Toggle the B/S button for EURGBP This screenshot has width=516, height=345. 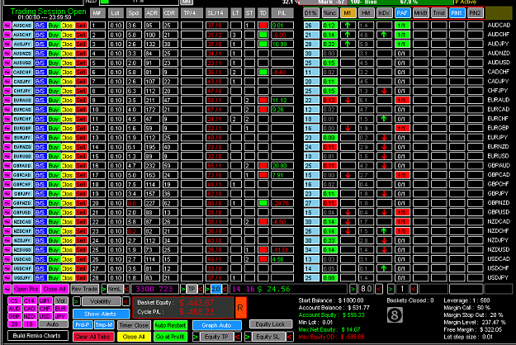coord(40,128)
